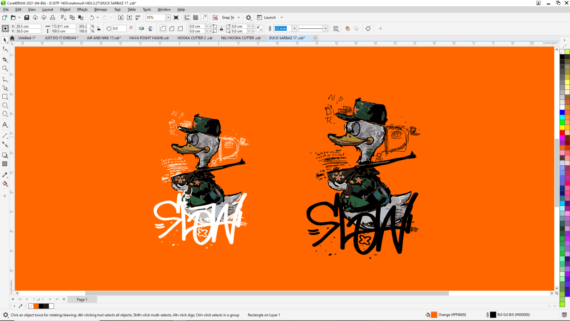Open the Bitmaps menu
This screenshot has width=570, height=321.
101,9
